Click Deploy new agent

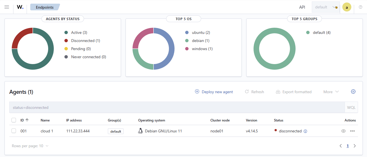[x=214, y=92]
